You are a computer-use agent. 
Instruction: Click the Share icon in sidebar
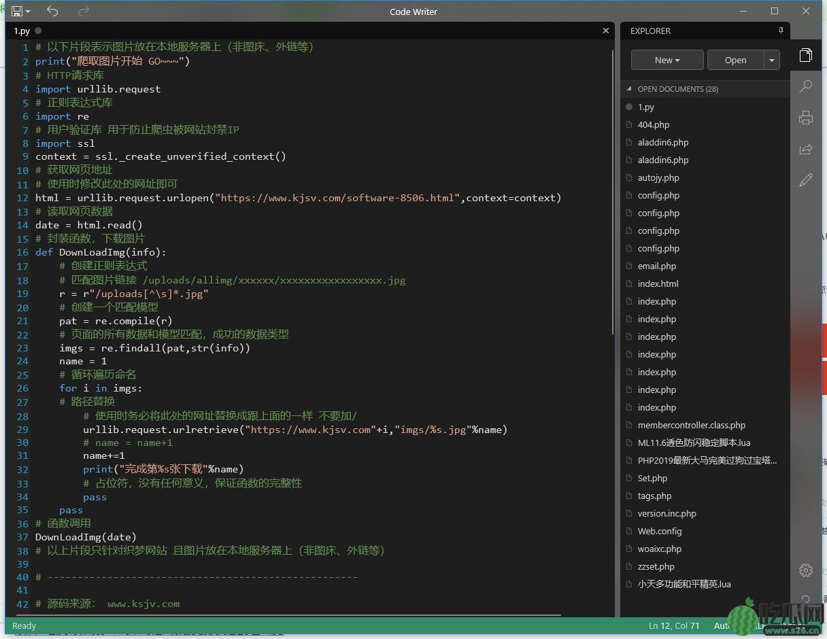click(806, 149)
